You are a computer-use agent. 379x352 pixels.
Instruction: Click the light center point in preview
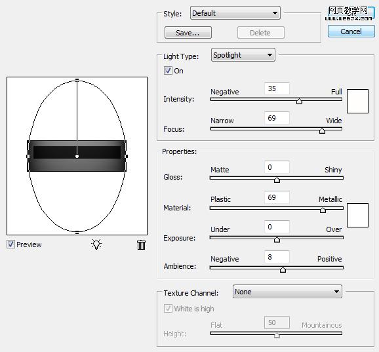point(77,156)
